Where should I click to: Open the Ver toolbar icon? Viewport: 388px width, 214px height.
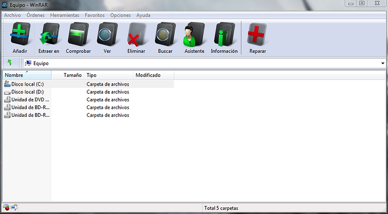107,34
